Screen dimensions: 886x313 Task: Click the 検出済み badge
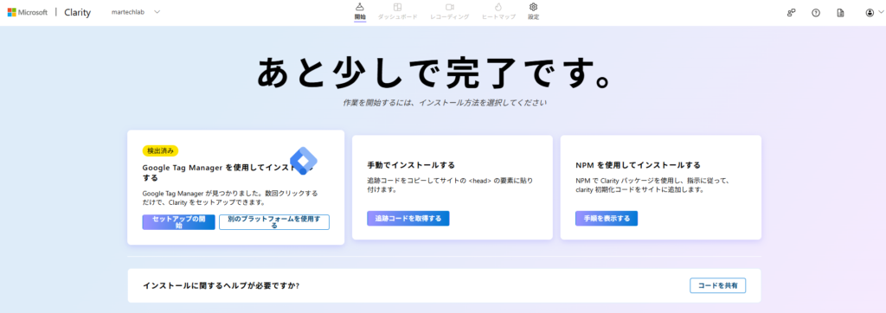tap(160, 150)
